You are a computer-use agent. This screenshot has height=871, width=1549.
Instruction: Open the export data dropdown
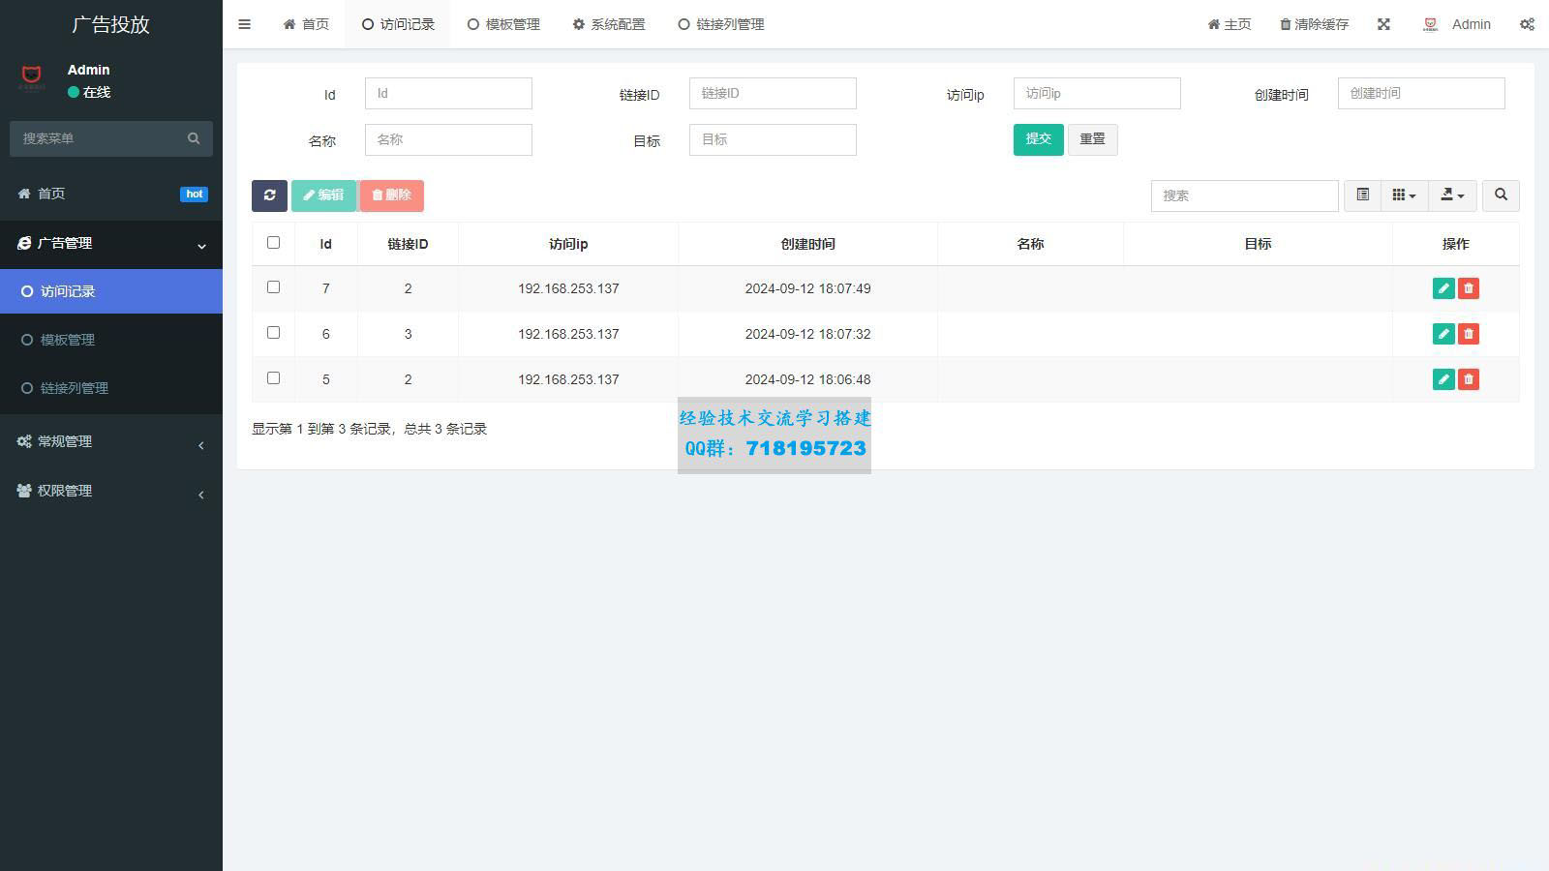coord(1453,195)
